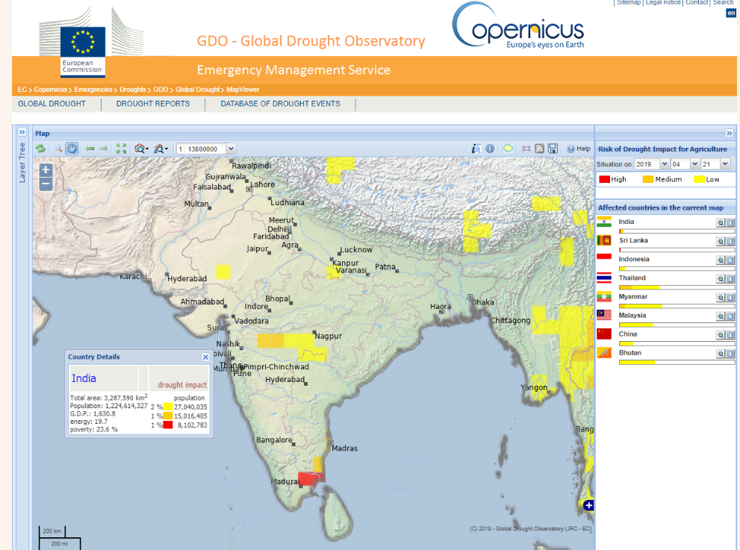The width and height of the screenshot is (740, 550).
Task: Zoom to the full map extent
Action: tap(122, 148)
